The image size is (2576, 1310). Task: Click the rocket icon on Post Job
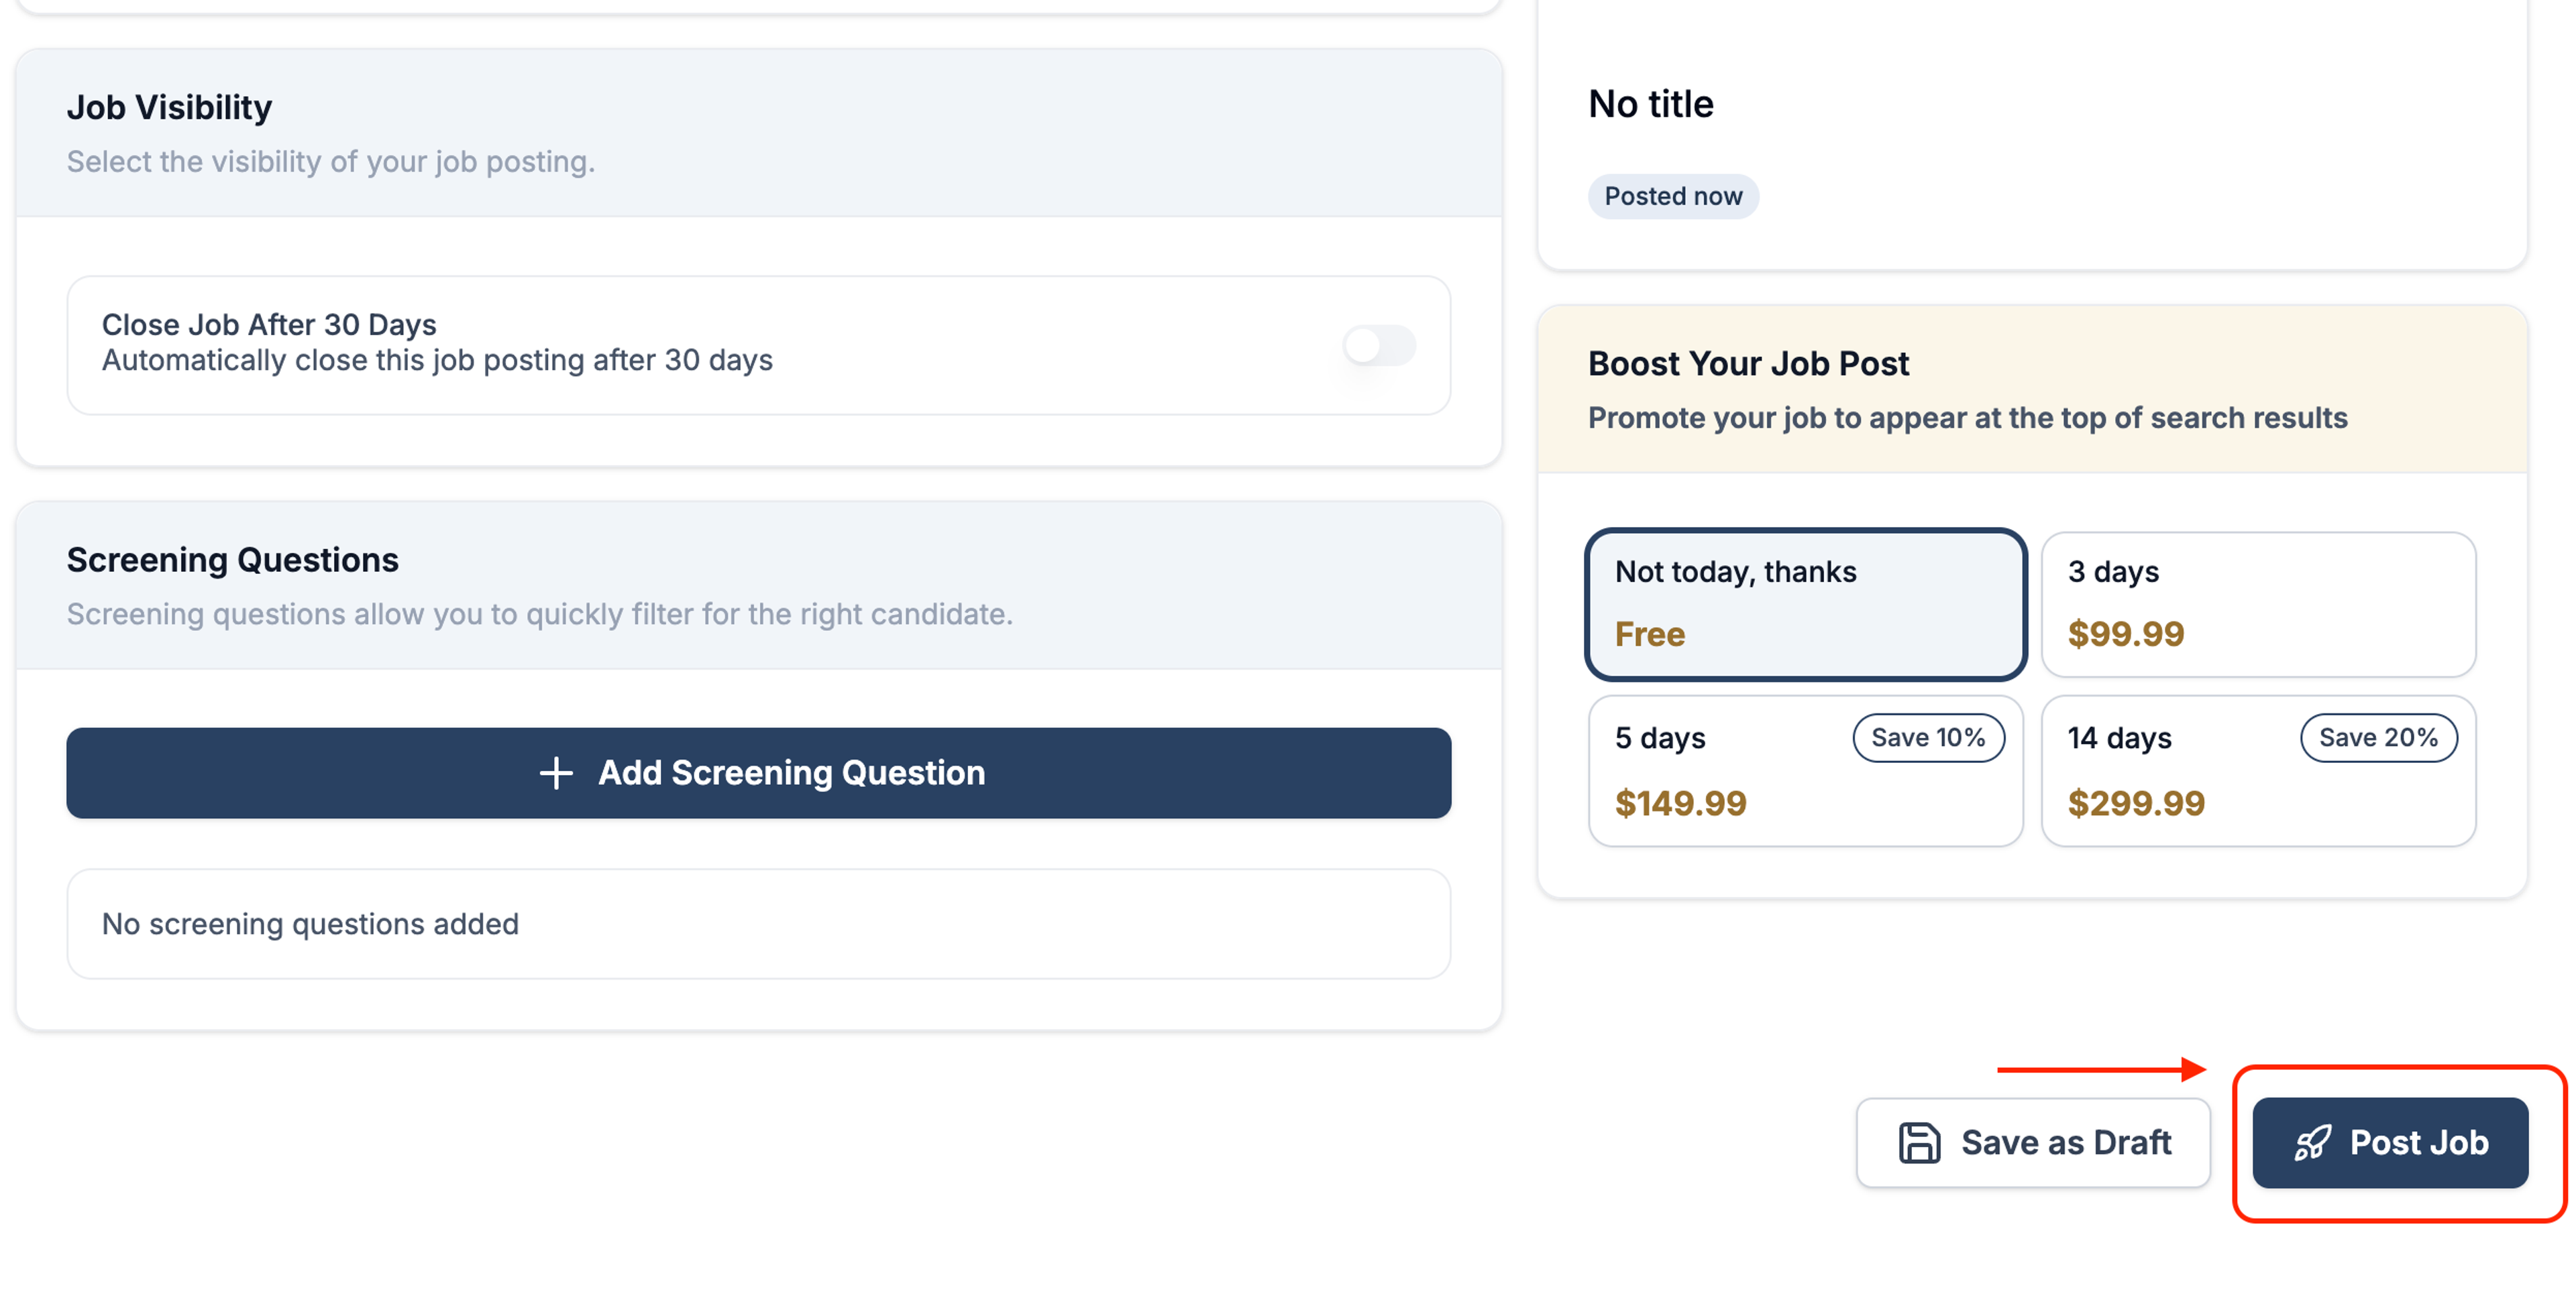coord(2312,1142)
